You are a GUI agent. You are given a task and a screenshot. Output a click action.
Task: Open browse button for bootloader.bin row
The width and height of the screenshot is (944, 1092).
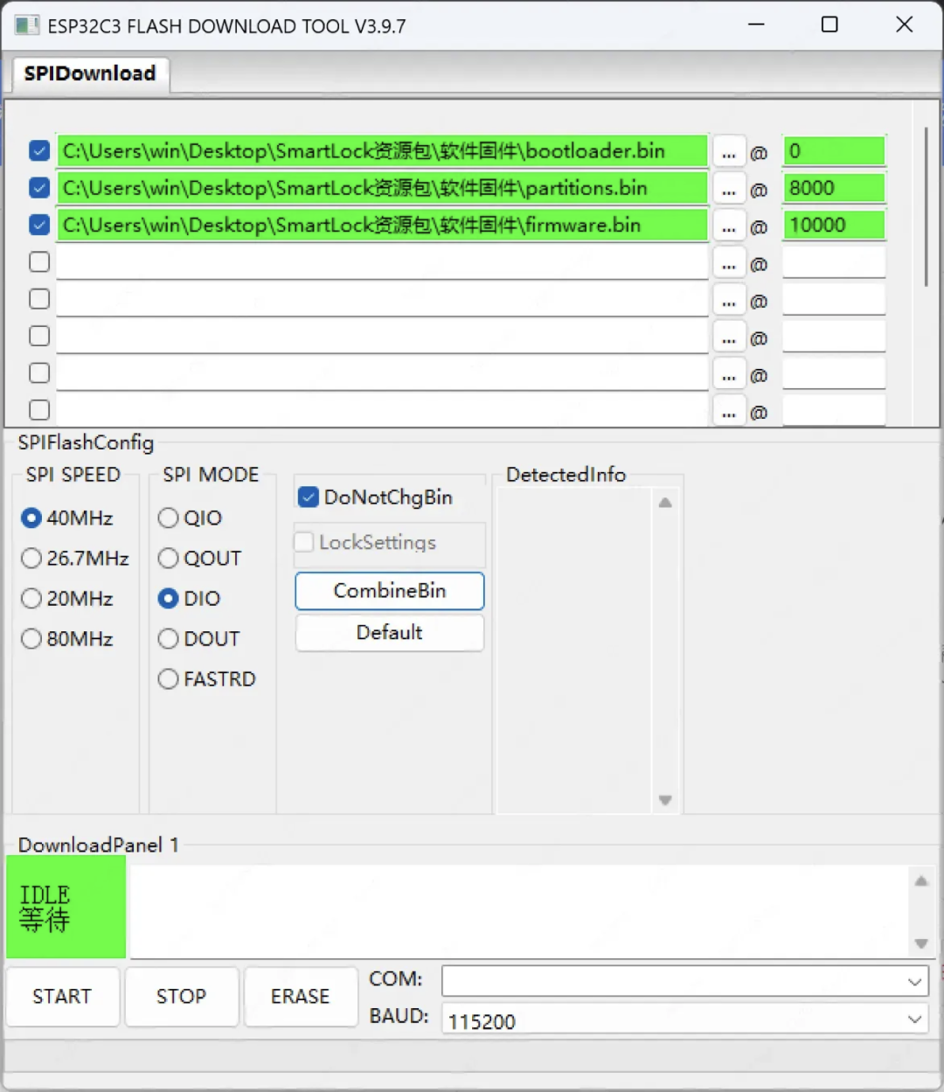[729, 152]
